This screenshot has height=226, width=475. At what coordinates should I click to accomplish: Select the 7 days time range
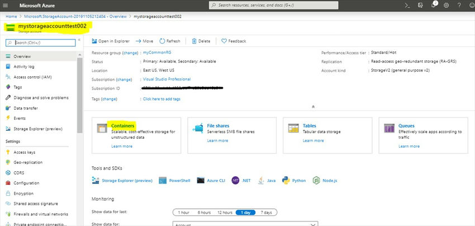[x=266, y=213]
